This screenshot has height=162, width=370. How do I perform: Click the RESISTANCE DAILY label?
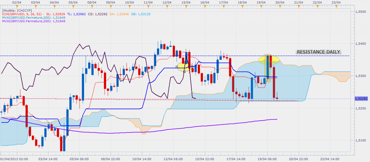tap(318, 52)
